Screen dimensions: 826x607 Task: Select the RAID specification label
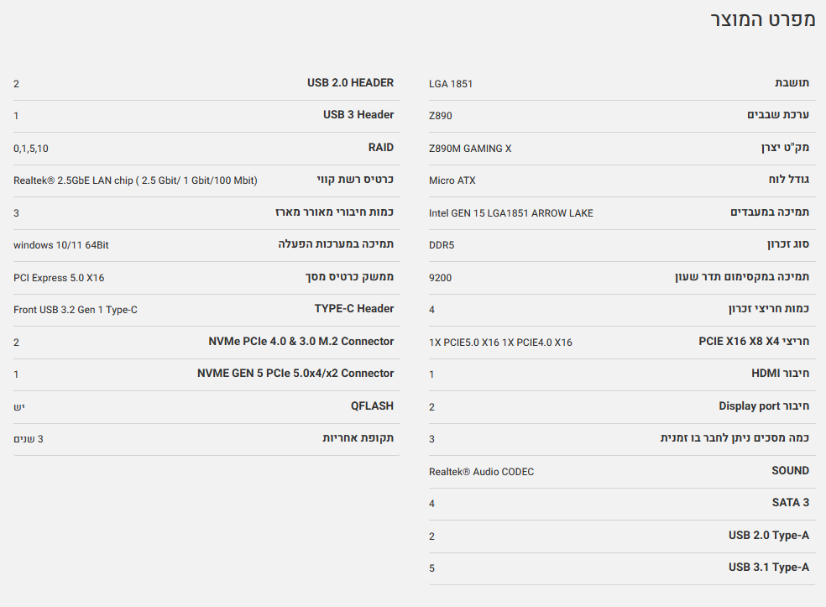(x=380, y=148)
